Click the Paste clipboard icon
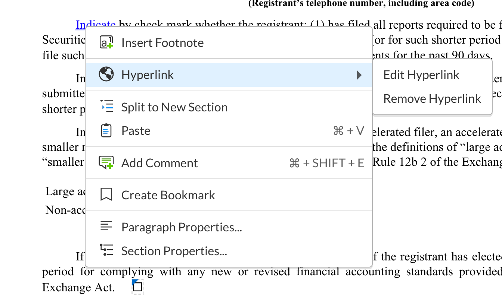502x304 pixels. click(x=106, y=131)
